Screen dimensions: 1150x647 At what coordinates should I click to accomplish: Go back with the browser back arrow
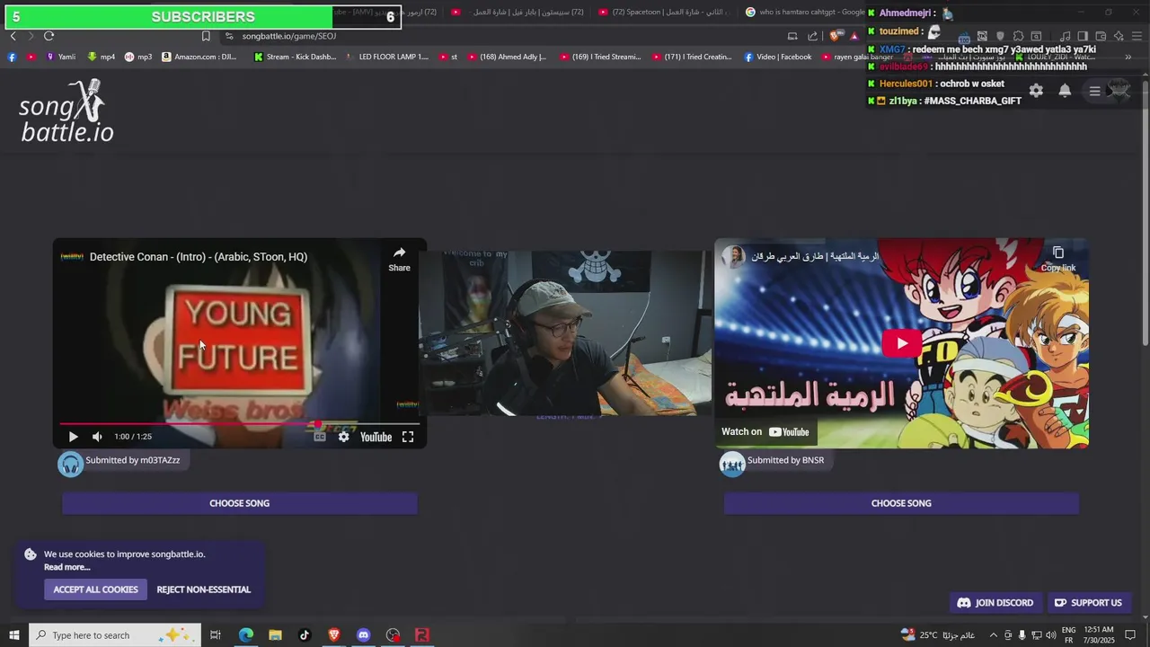coord(13,36)
